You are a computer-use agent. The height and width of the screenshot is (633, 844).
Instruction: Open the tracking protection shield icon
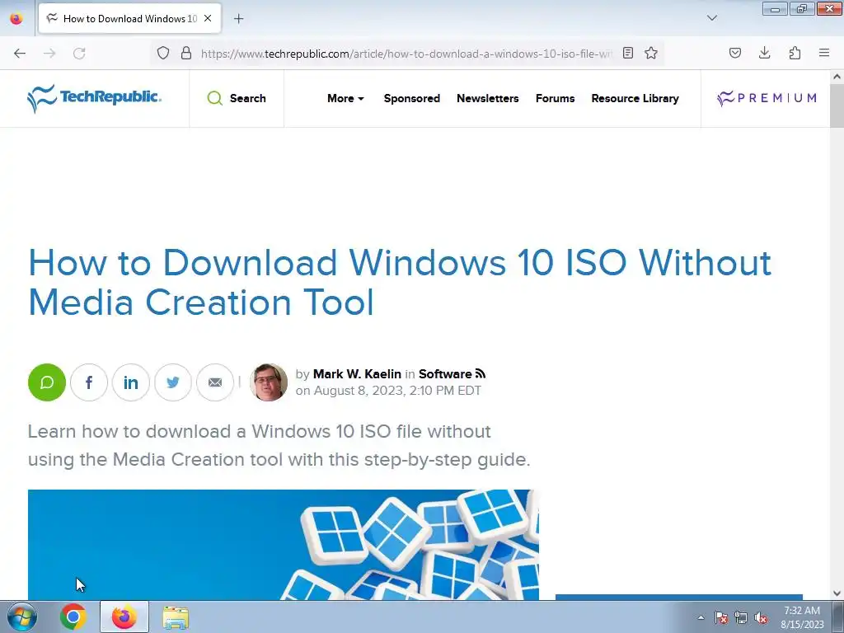click(x=163, y=53)
